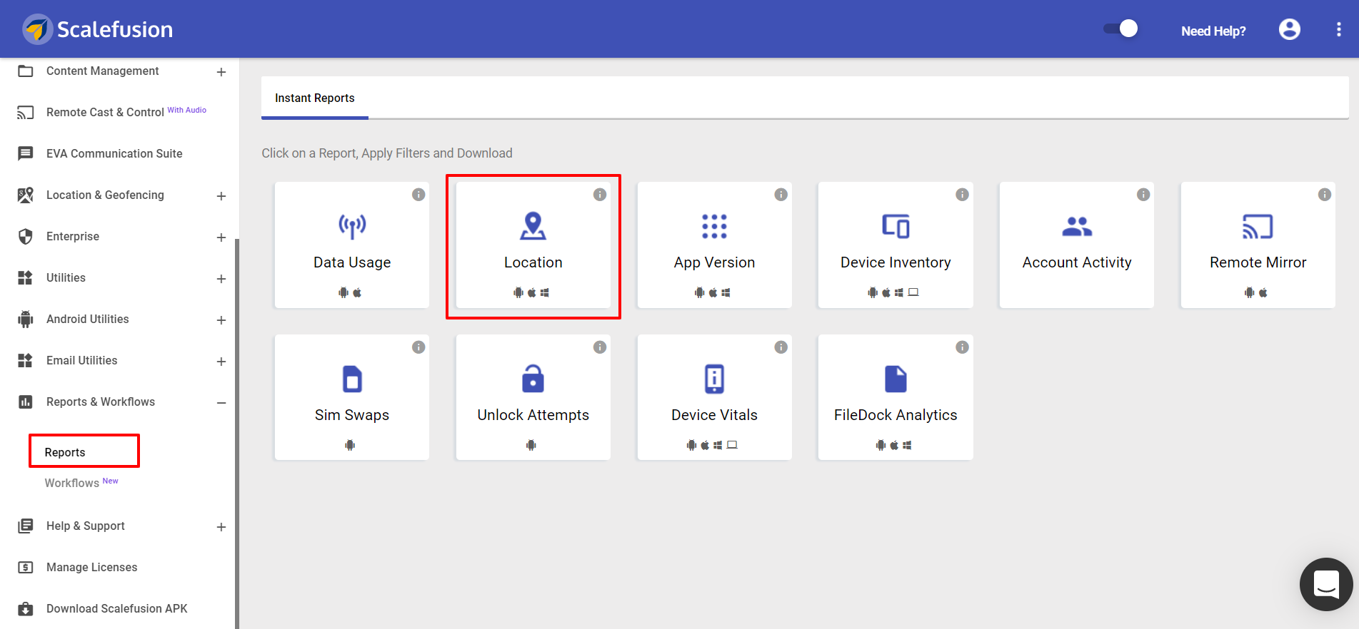Expand the Content Management section
1359x629 pixels.
click(221, 72)
